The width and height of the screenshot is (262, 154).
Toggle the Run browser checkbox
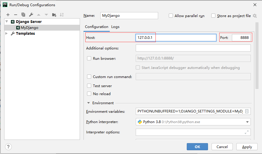89,58
